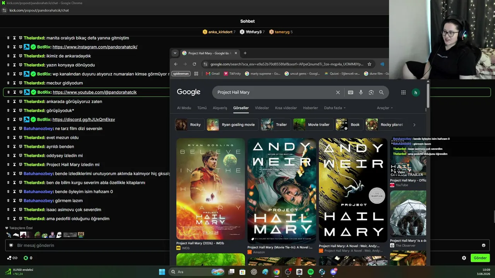Image resolution: width=495 pixels, height=278 pixels.
Task: Go back in the Google tab
Action: pos(176,64)
